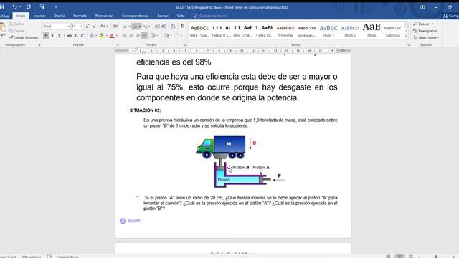The image size is (459, 258).
Task: Open the Seleccionar dropdown
Action: 426,38
